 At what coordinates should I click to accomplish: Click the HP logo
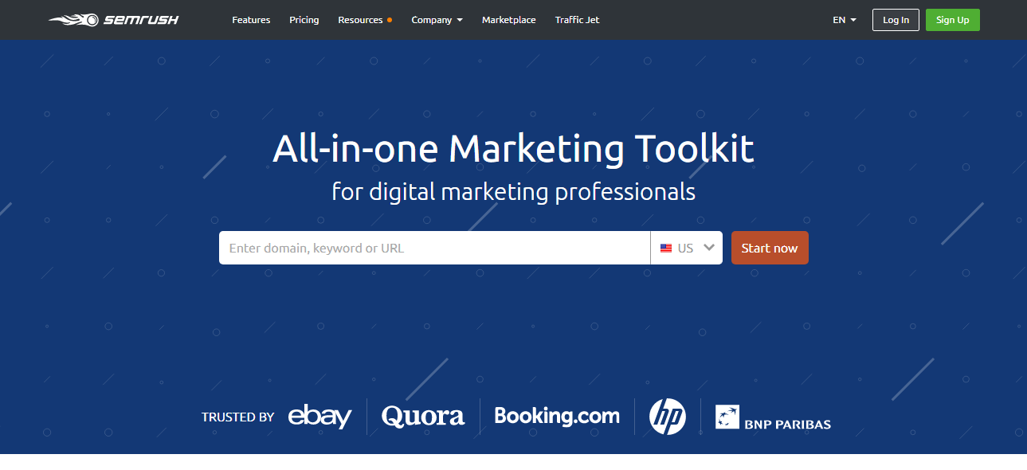(x=668, y=417)
